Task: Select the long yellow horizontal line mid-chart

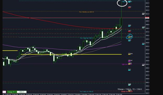Action: pyautogui.click(x=71, y=54)
